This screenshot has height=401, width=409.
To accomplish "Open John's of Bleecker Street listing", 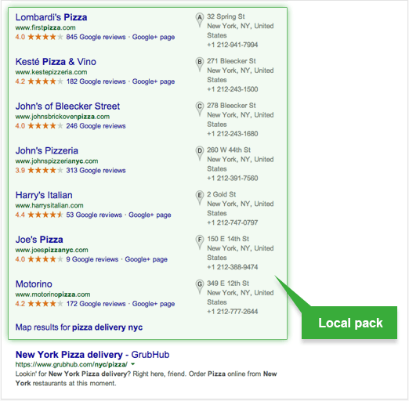I will [x=67, y=107].
